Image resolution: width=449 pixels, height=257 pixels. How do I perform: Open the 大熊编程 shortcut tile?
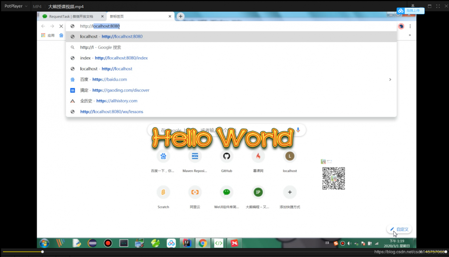point(258,197)
